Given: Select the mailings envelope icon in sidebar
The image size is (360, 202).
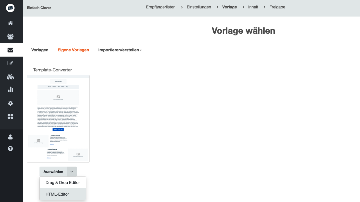Looking at the screenshot, I should click(x=10, y=50).
